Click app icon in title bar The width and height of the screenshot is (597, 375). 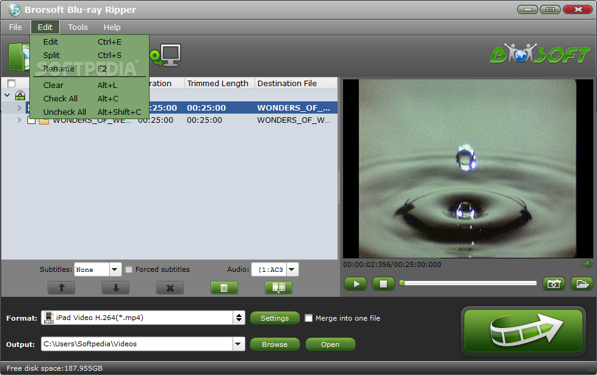tap(15, 10)
